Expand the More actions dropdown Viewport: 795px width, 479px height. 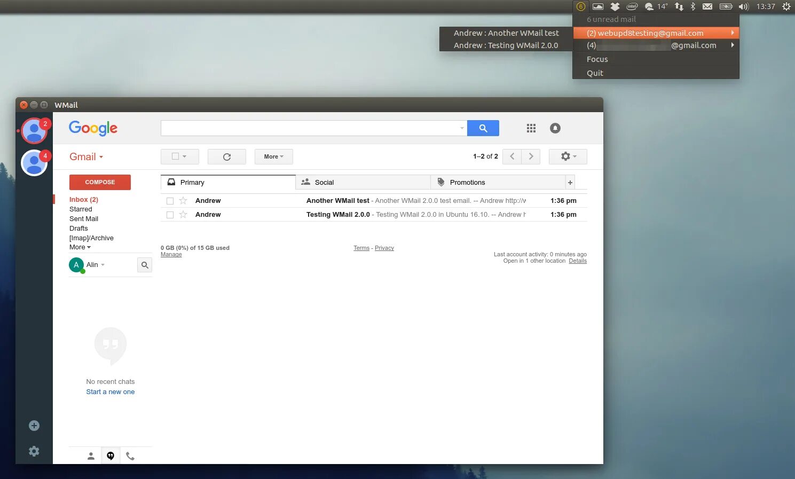(x=274, y=156)
